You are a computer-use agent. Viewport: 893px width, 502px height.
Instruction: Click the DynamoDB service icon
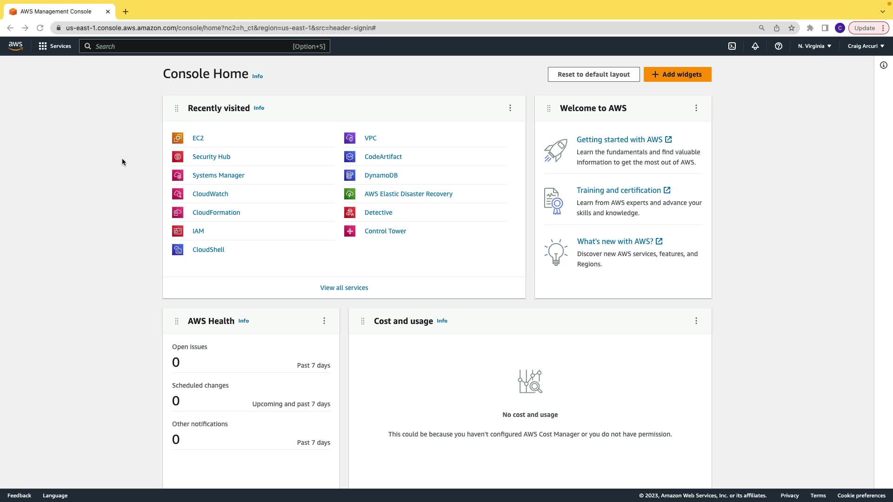pos(350,175)
